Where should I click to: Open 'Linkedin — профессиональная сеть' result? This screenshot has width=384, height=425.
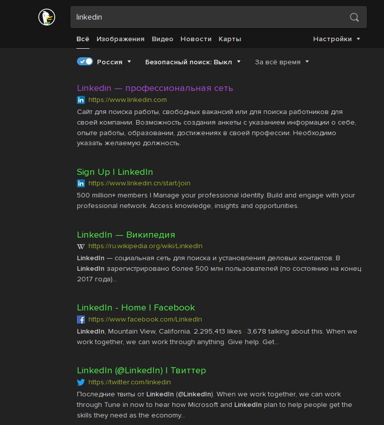click(155, 88)
